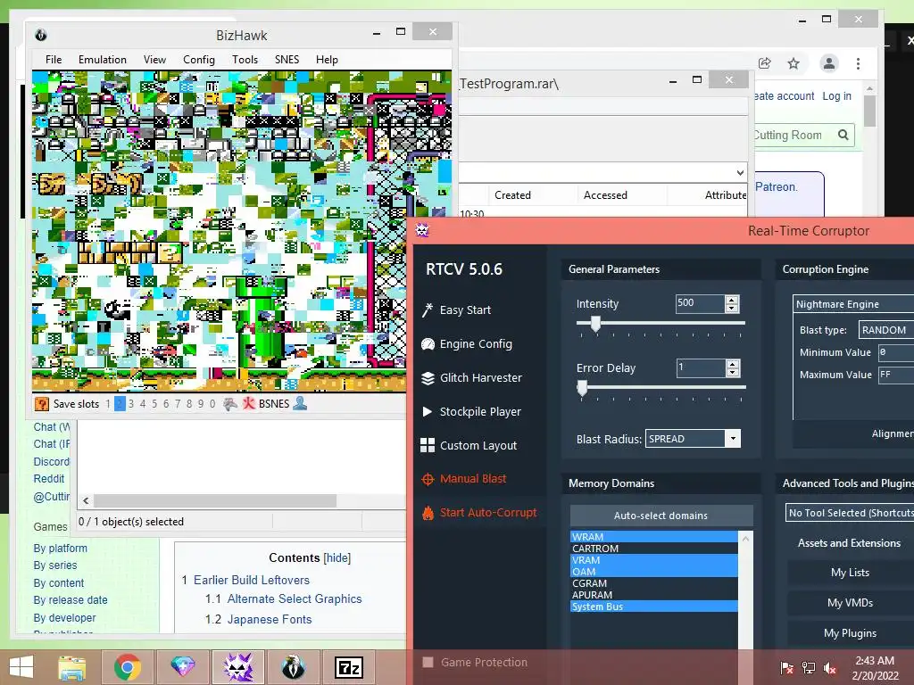This screenshot has height=685, width=914.
Task: Open the Blast type RANDOM dropdown
Action: (x=886, y=330)
